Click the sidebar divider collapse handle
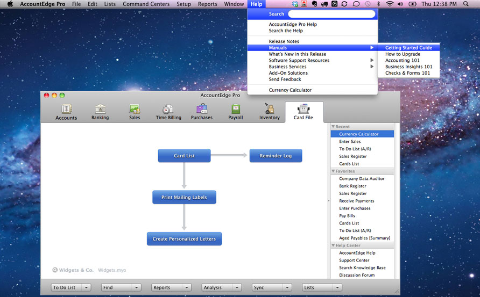The image size is (480, 297). [x=329, y=201]
